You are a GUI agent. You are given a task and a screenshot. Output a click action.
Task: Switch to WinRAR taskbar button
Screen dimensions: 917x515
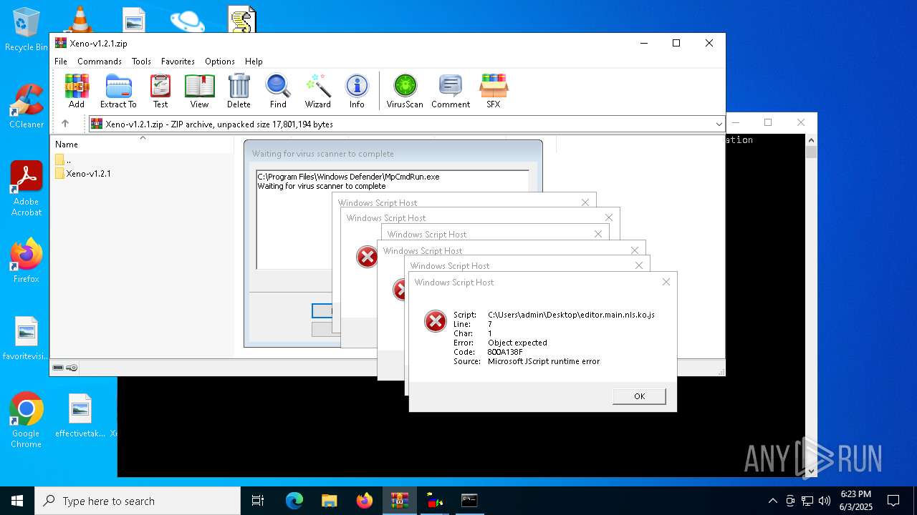coord(400,501)
